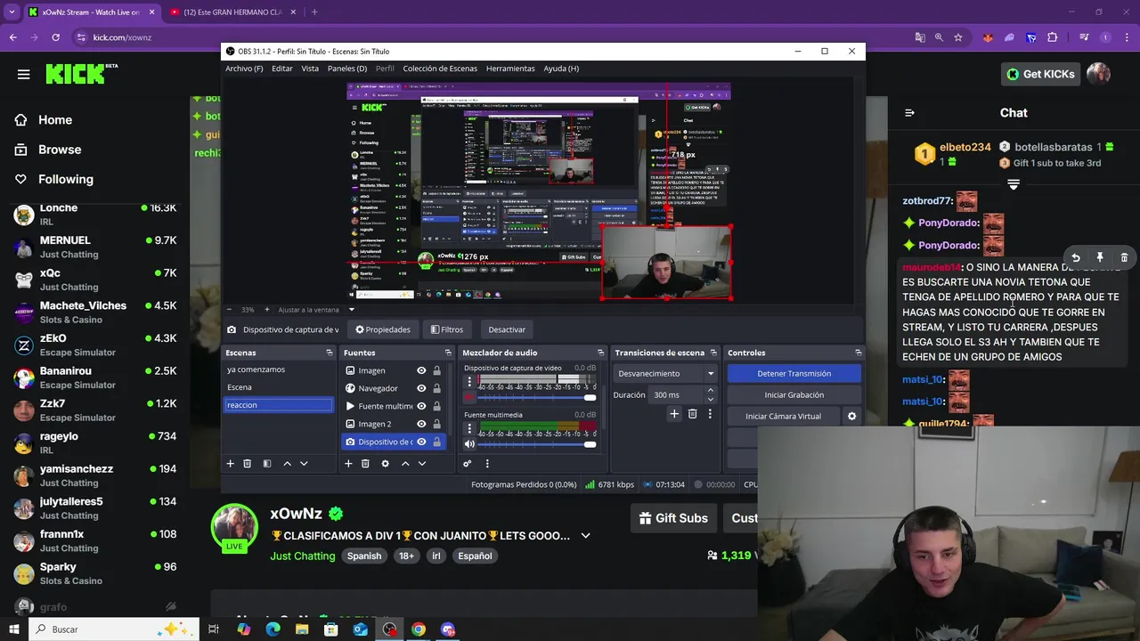Screen dimensions: 1140x641
Task: Unlock the Navegador source
Action: coord(436,388)
